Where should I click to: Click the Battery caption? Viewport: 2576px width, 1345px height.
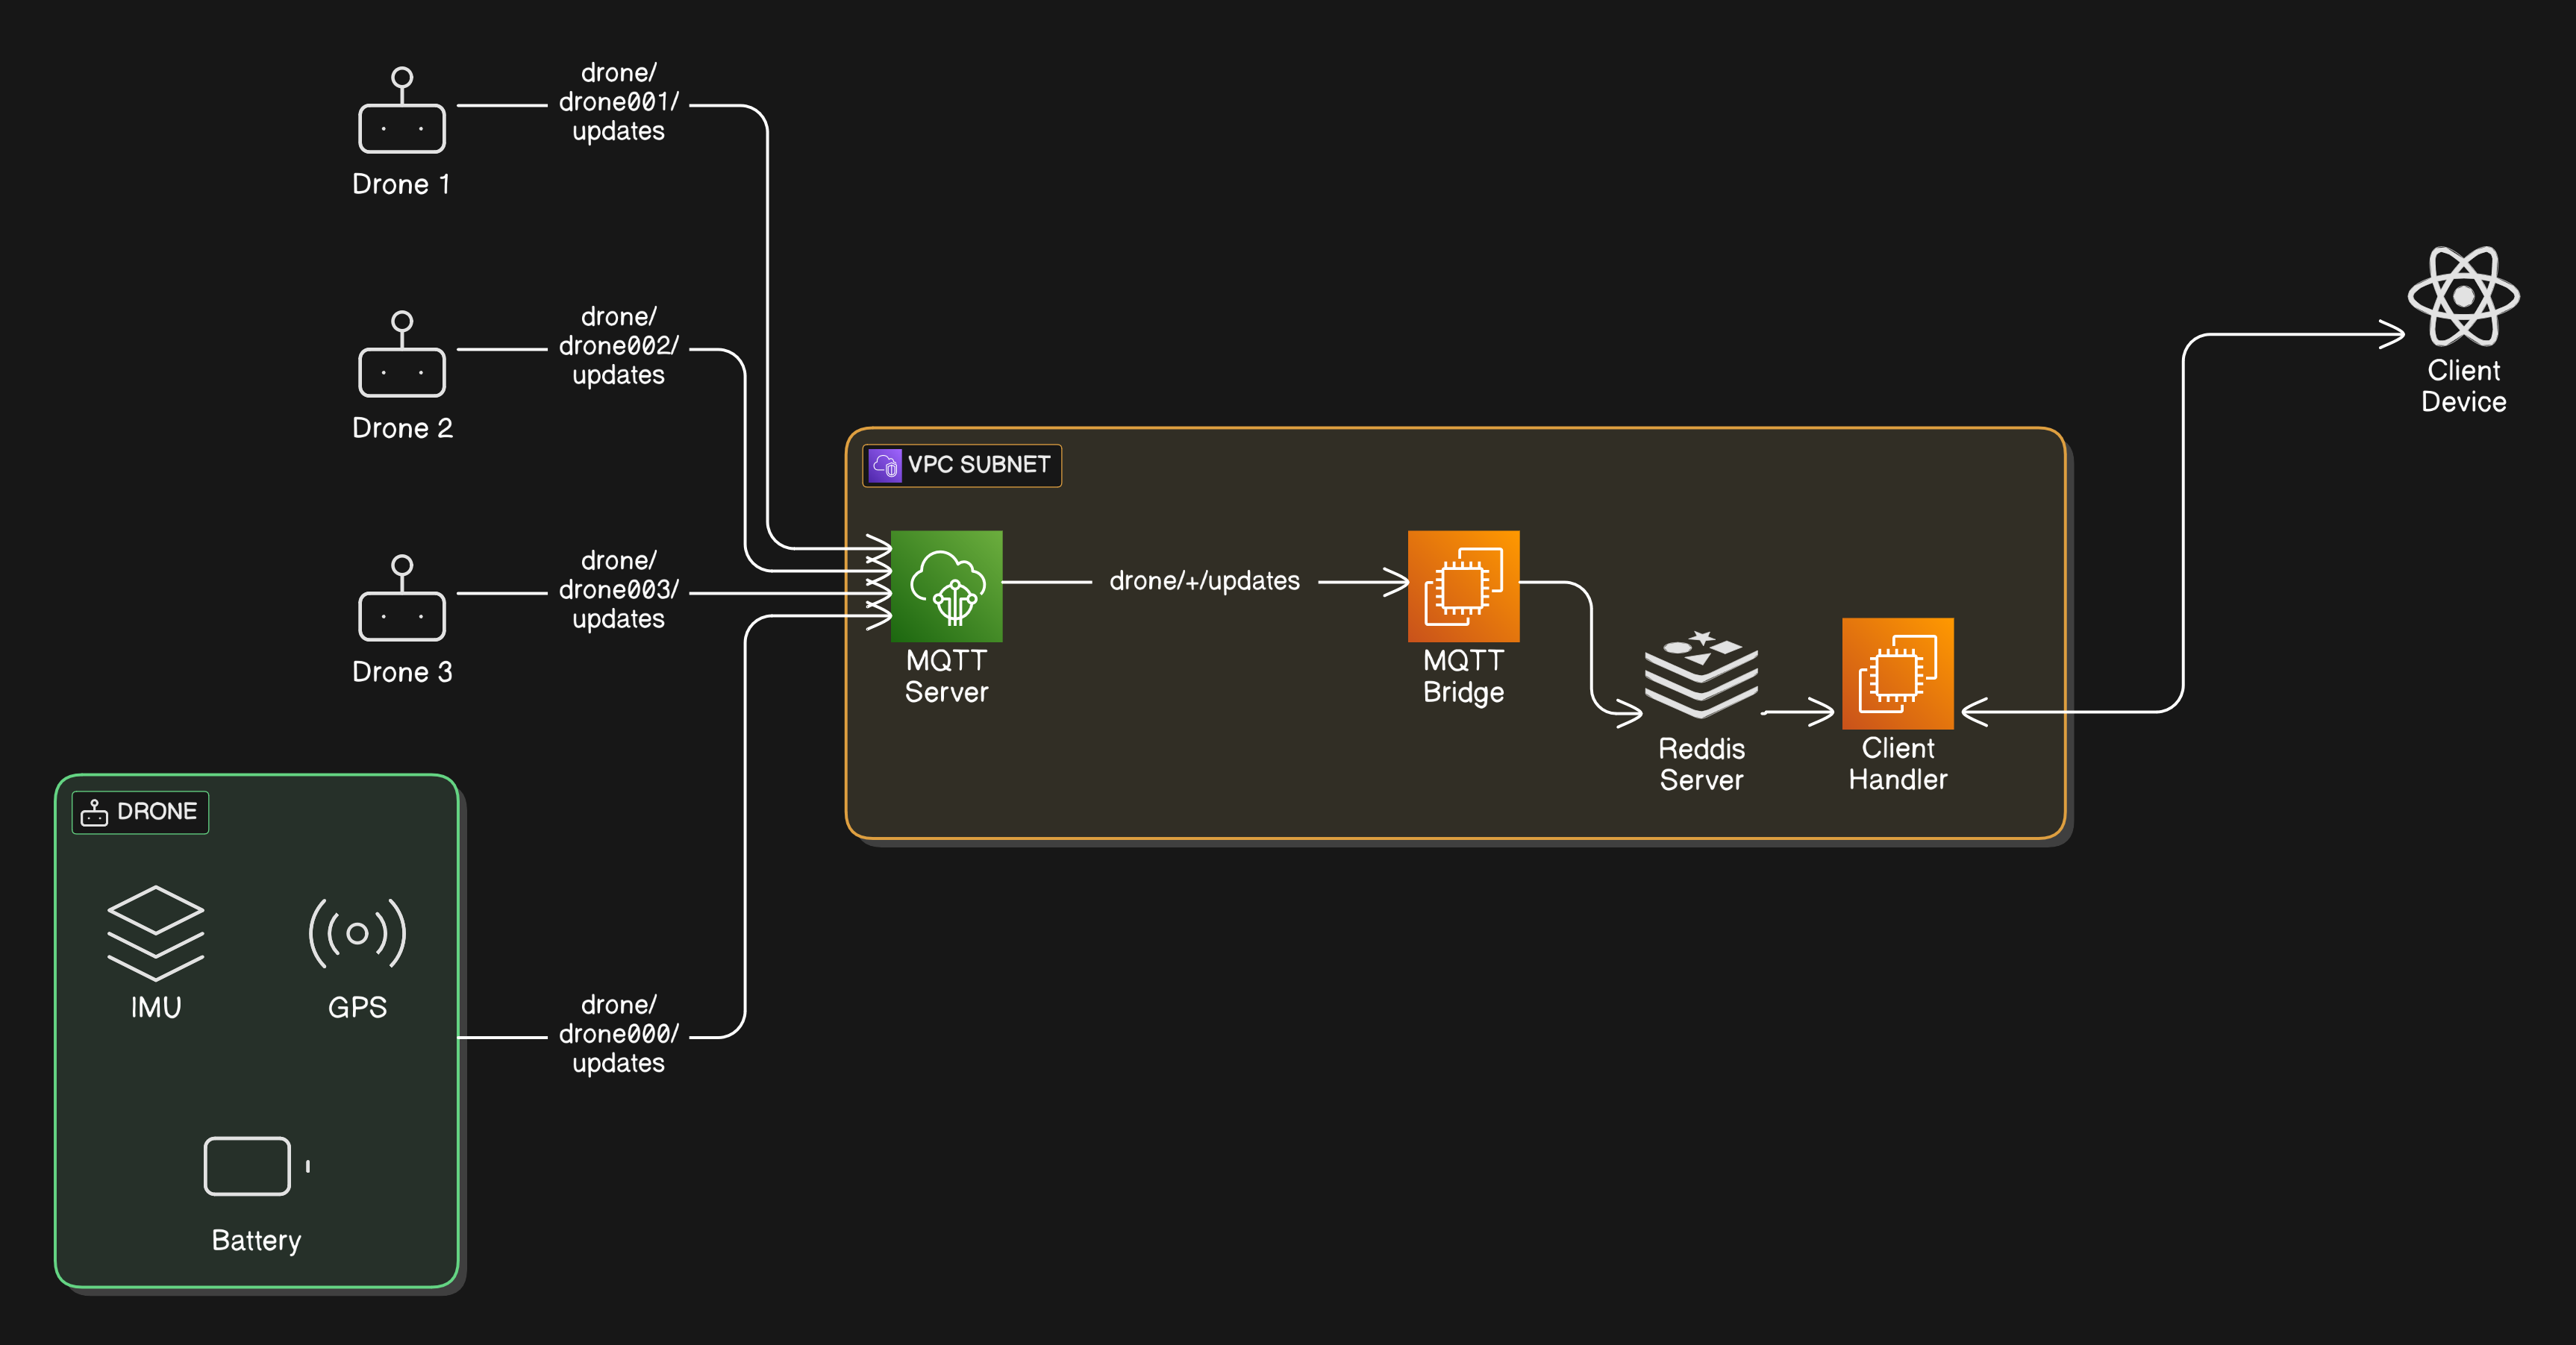(257, 1241)
